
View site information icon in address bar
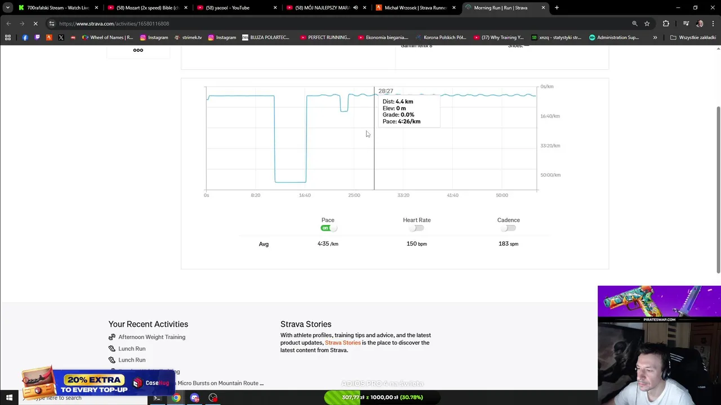[52, 24]
